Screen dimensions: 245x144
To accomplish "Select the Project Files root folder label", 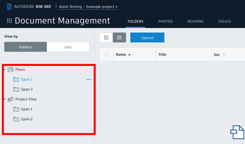I will [x=26, y=99].
